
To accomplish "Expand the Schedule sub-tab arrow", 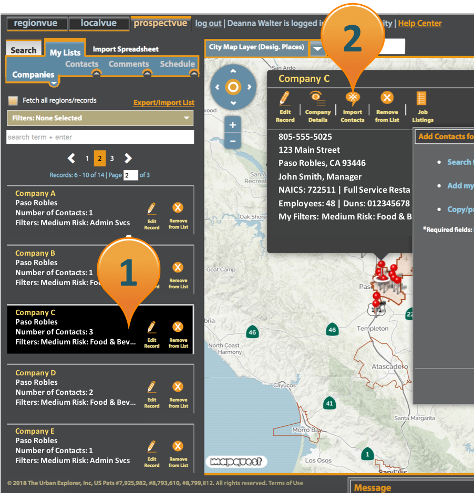I will [x=194, y=73].
